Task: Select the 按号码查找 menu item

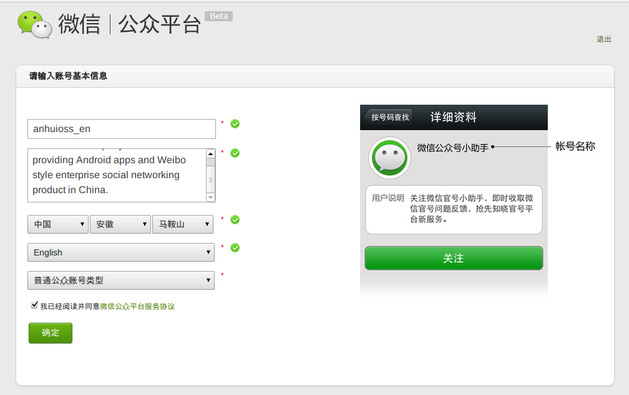Action: point(390,117)
